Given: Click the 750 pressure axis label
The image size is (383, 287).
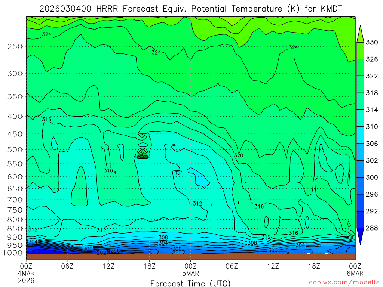Looking at the screenshot, I should pyautogui.click(x=15, y=210).
